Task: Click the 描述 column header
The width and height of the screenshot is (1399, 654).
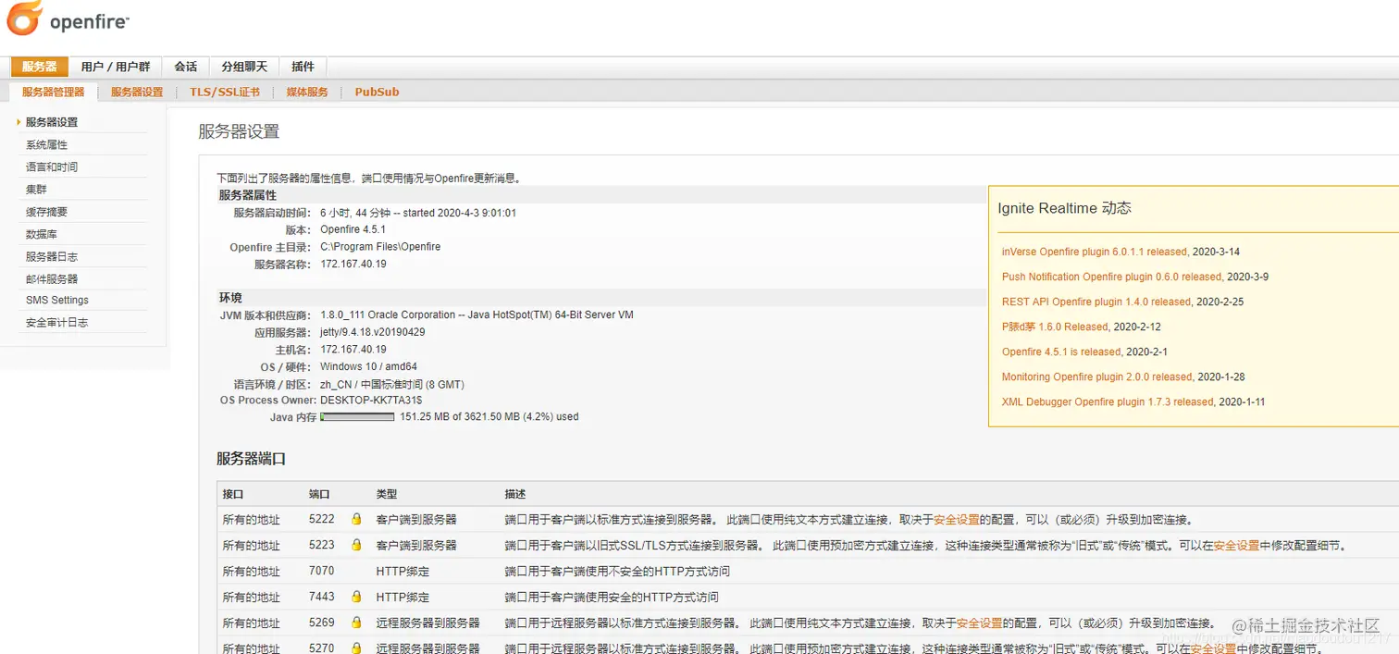Action: click(515, 494)
